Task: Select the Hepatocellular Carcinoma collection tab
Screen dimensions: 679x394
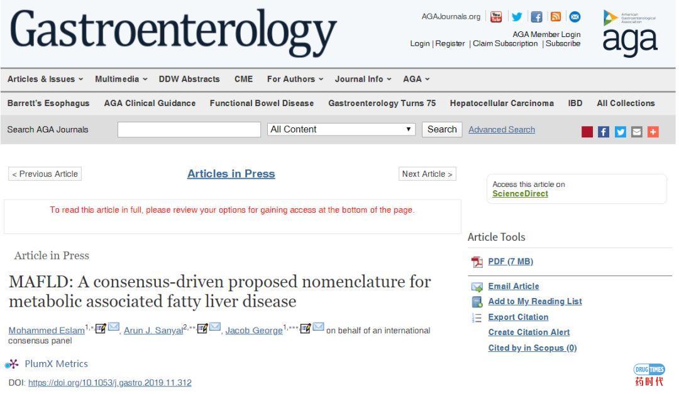Action: pos(502,104)
